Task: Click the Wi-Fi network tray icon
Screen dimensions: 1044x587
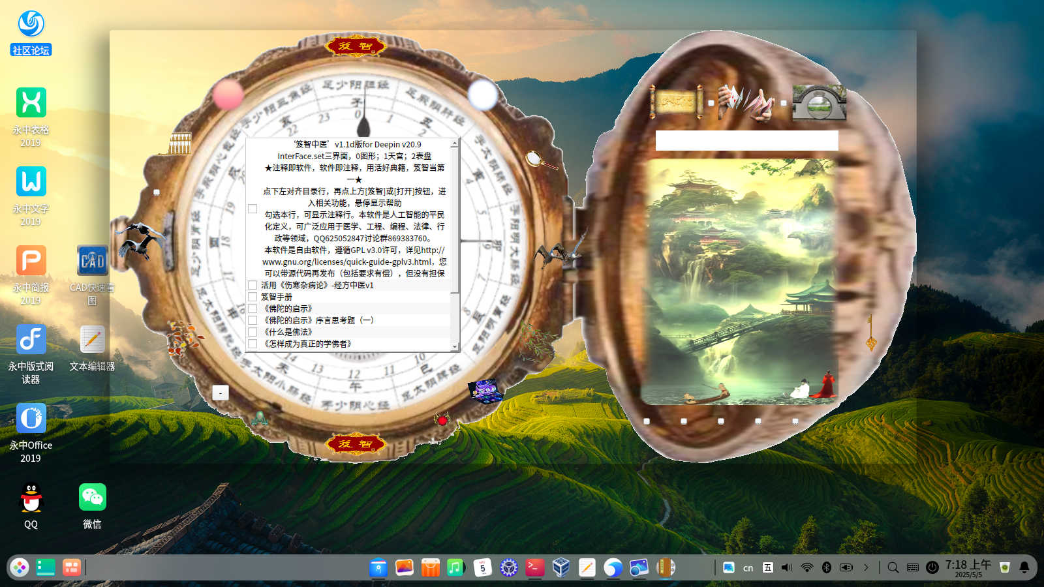Action: tap(807, 567)
